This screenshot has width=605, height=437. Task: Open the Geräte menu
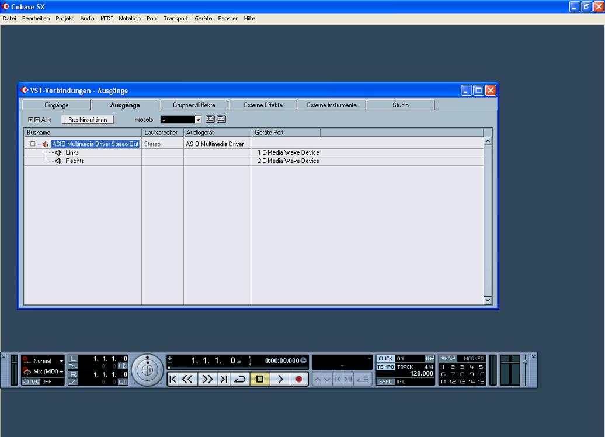click(203, 19)
